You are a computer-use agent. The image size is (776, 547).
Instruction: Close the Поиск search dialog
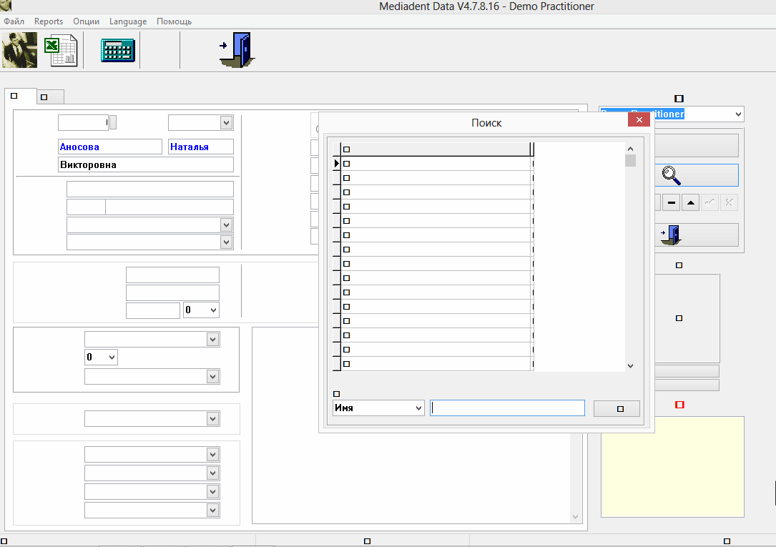[x=638, y=120]
